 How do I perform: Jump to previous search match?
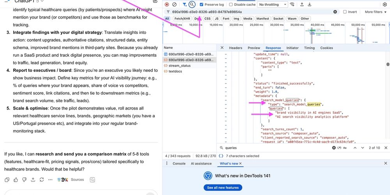pos(355,148)
